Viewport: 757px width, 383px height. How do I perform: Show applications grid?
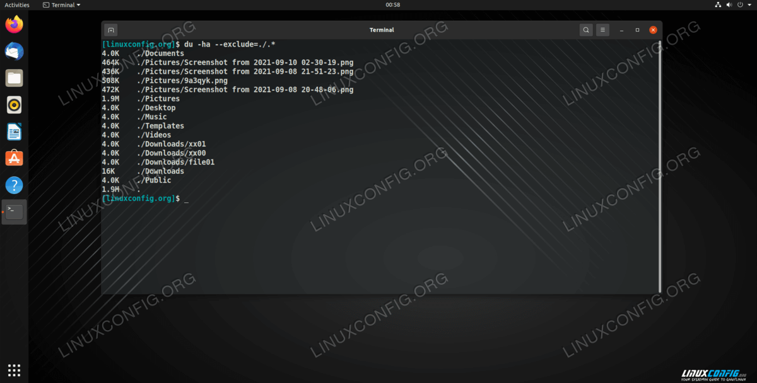coord(14,370)
